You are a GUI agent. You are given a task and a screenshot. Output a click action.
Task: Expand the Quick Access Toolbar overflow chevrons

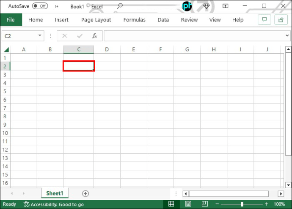pos(56,6)
